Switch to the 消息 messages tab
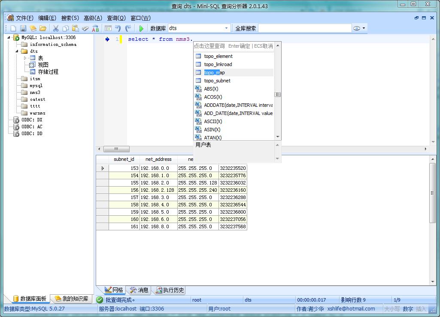The width and height of the screenshot is (440, 317). tap(139, 290)
